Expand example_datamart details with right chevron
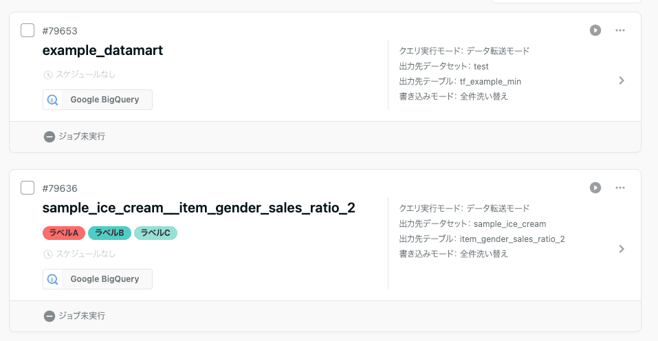 (x=621, y=80)
